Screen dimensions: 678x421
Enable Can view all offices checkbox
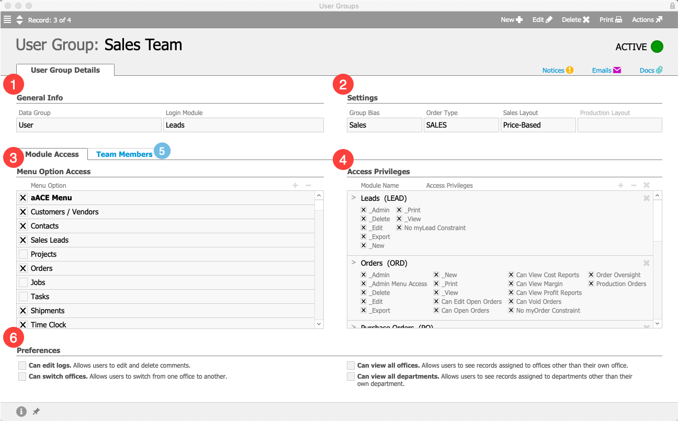coord(351,366)
